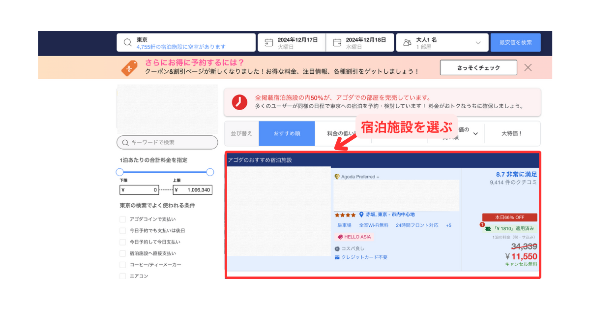Click the 上限 maximum price field 1,096,340
The width and height of the screenshot is (590, 310).
point(193,189)
